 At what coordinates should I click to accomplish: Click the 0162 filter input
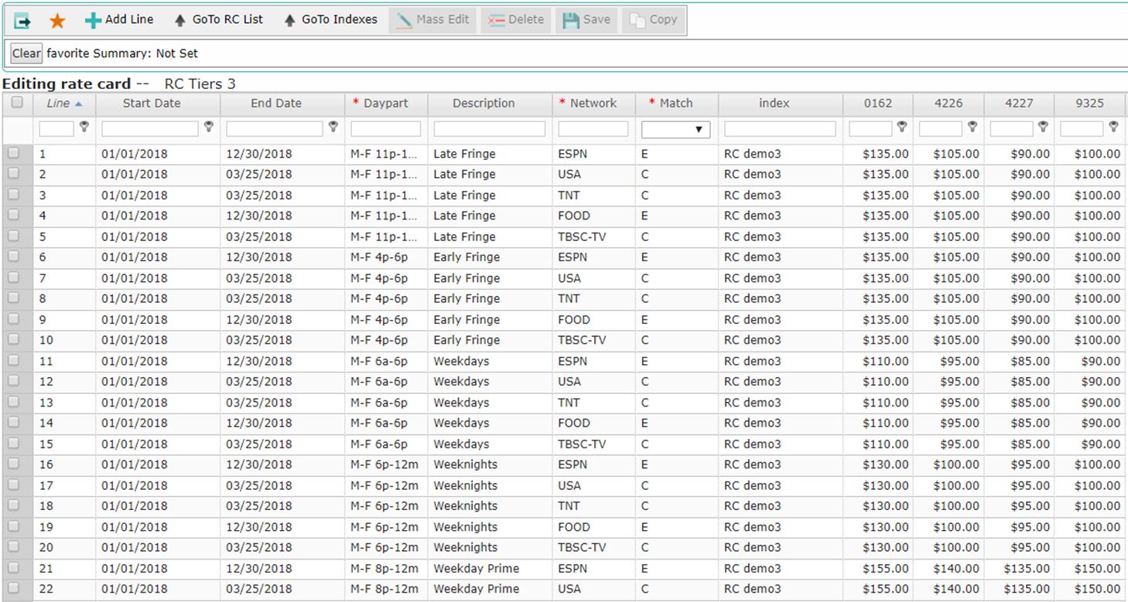[870, 129]
